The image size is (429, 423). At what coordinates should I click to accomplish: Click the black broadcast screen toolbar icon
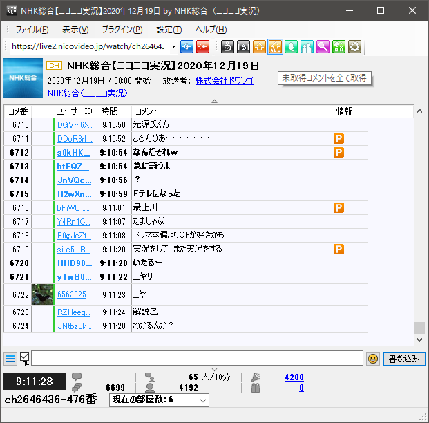pyautogui.click(x=243, y=46)
